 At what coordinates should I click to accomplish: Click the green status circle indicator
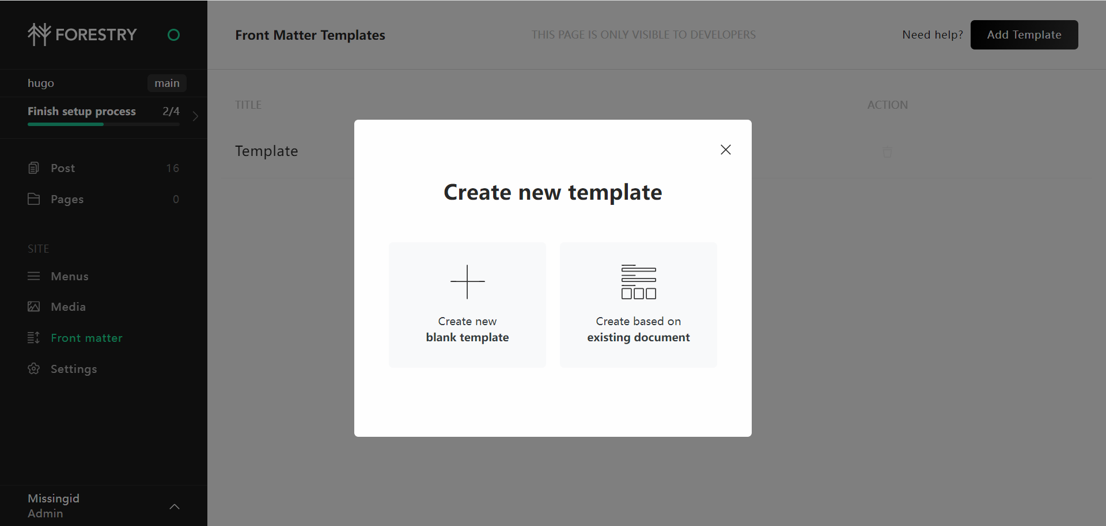(173, 35)
